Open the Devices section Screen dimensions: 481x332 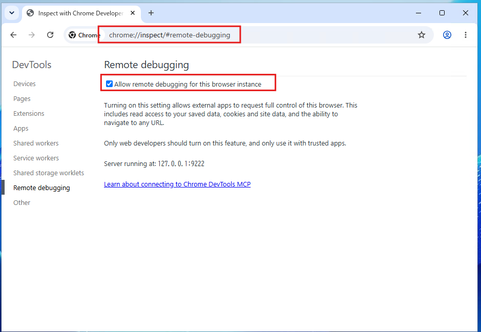click(x=25, y=84)
